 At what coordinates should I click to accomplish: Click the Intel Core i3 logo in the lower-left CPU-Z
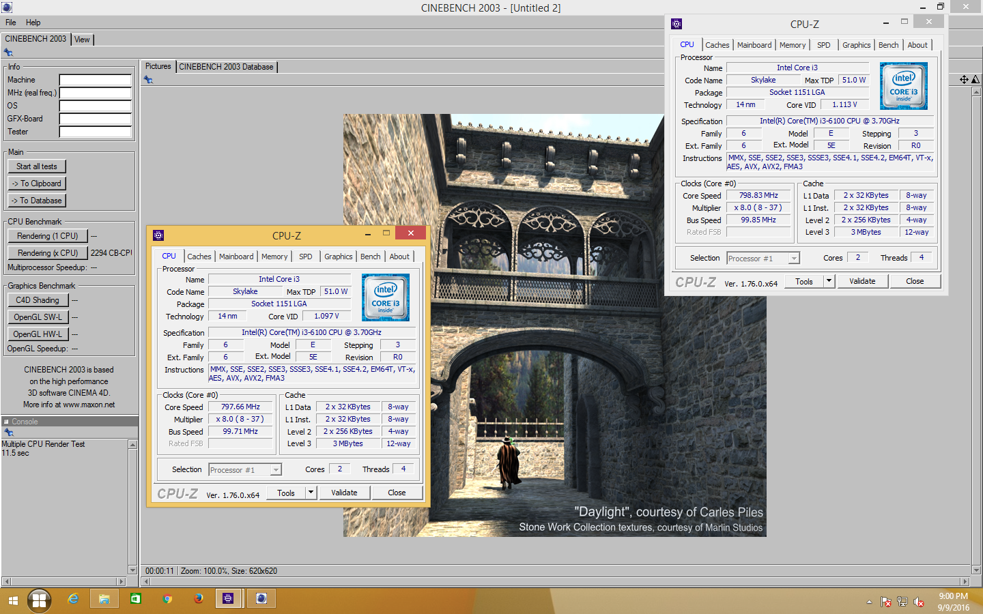coord(385,297)
